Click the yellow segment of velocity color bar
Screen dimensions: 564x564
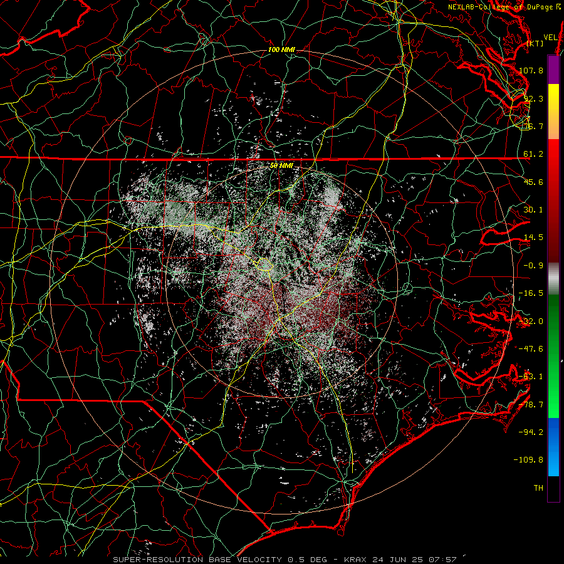point(553,112)
